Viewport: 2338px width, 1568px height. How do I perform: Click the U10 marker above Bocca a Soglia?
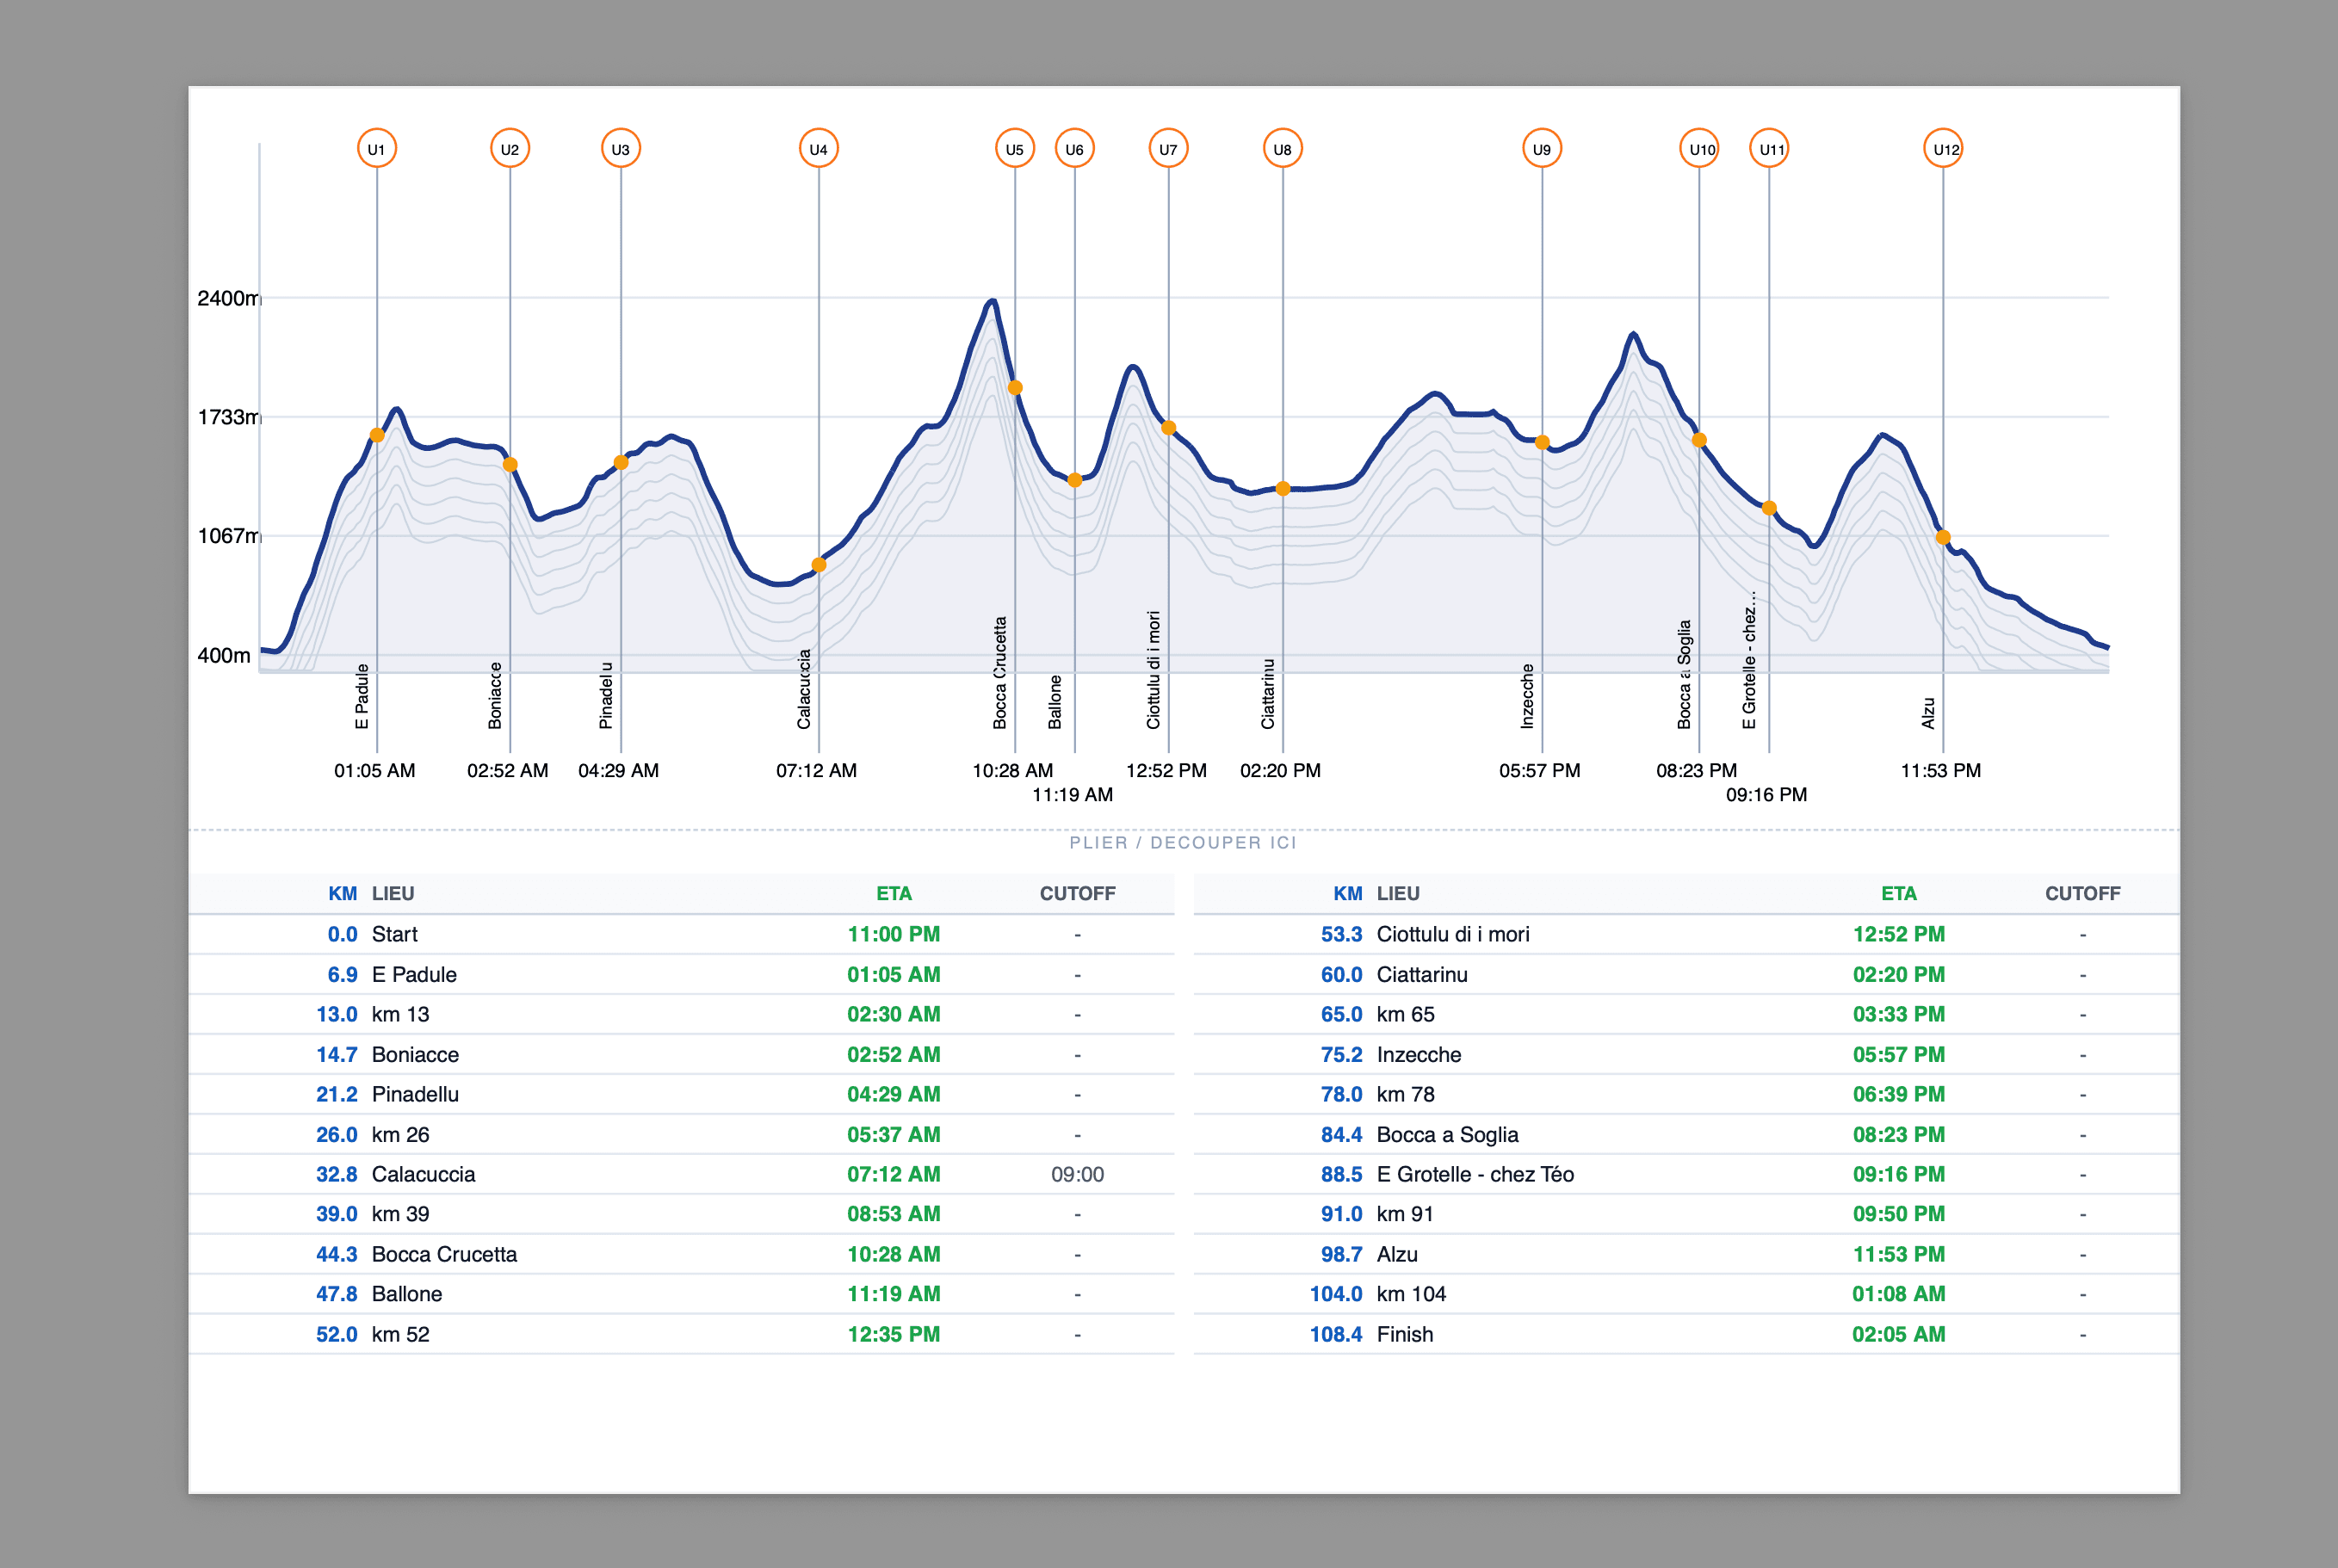[1699, 147]
